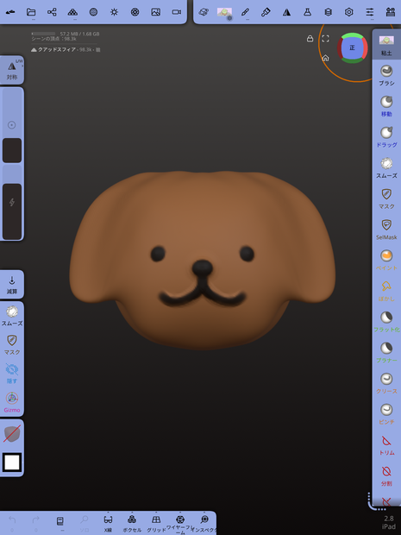Open the white color swatch
Viewport: 401px width, 535px height.
click(x=12, y=463)
